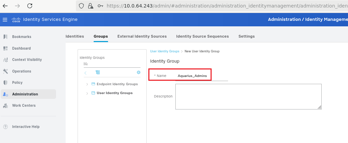The height and width of the screenshot is (143, 348).
Task: Click the padlock security warning icon
Action: pos(90,6)
